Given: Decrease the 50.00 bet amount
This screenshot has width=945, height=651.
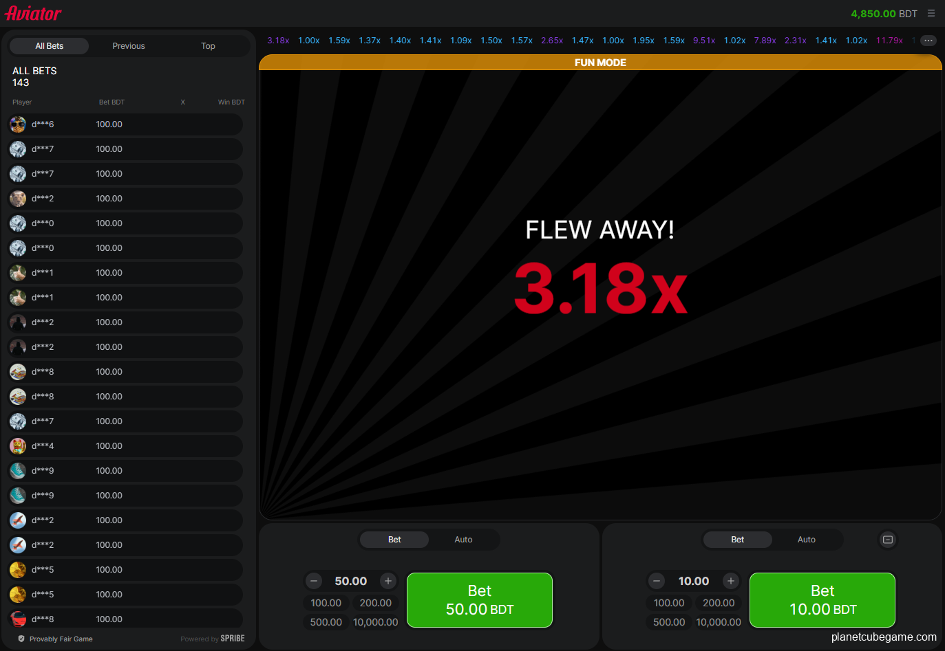Looking at the screenshot, I should pyautogui.click(x=314, y=581).
